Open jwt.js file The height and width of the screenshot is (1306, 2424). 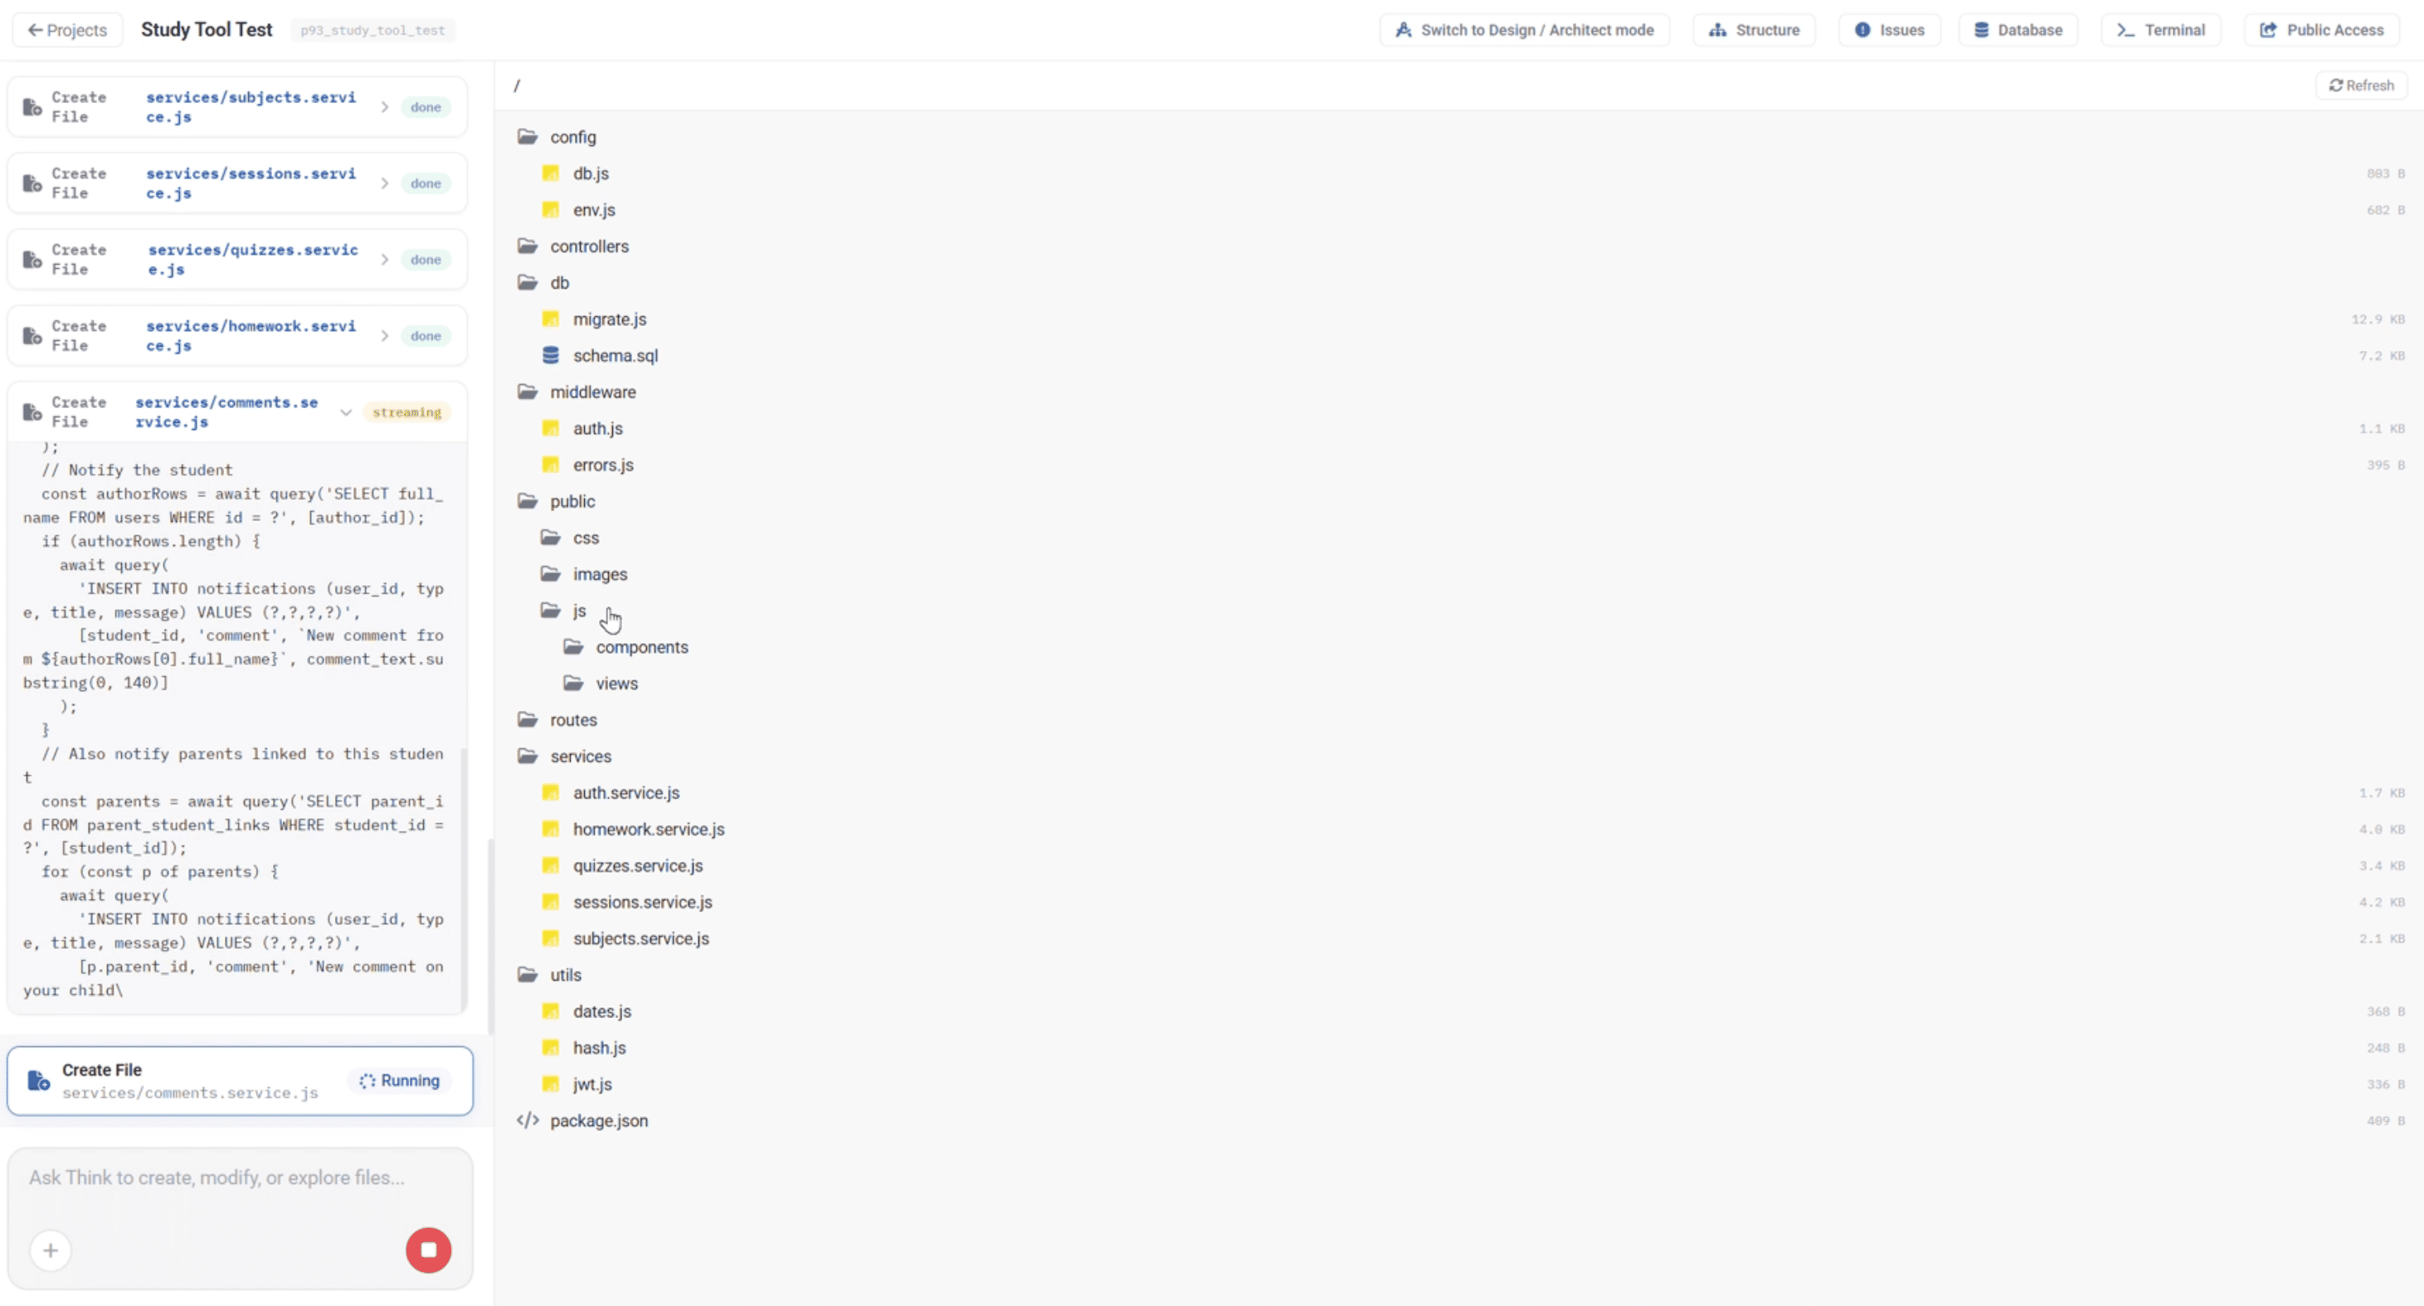coord(591,1085)
